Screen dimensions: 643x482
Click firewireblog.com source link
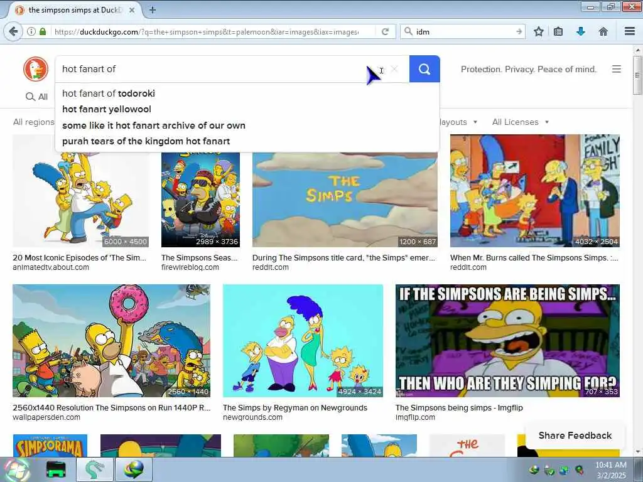pos(190,267)
